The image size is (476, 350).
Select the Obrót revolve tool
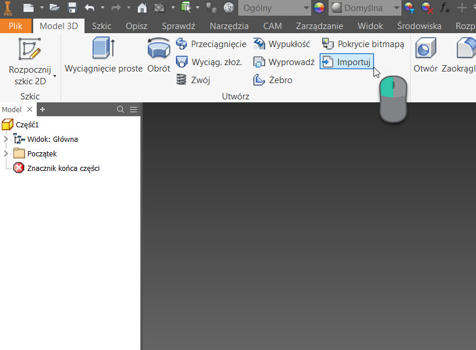(158, 56)
